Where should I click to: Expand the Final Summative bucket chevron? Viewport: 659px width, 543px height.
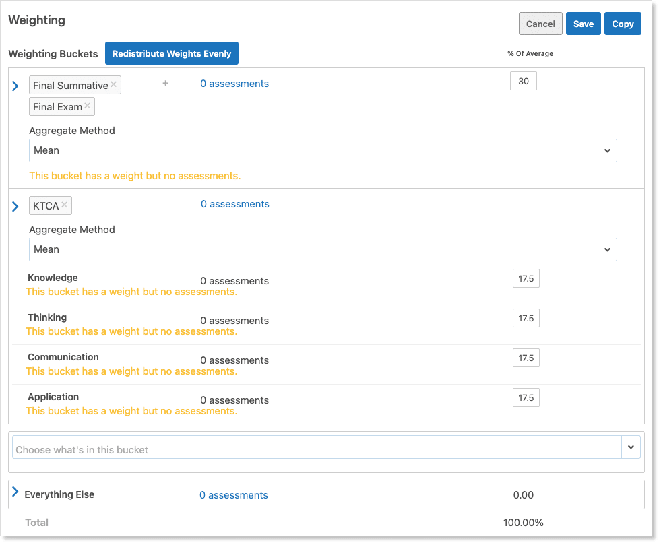(15, 86)
